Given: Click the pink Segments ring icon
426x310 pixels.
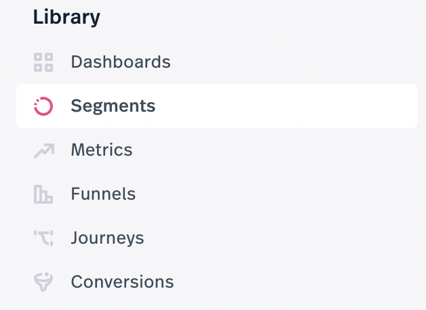Looking at the screenshot, I should click(43, 106).
